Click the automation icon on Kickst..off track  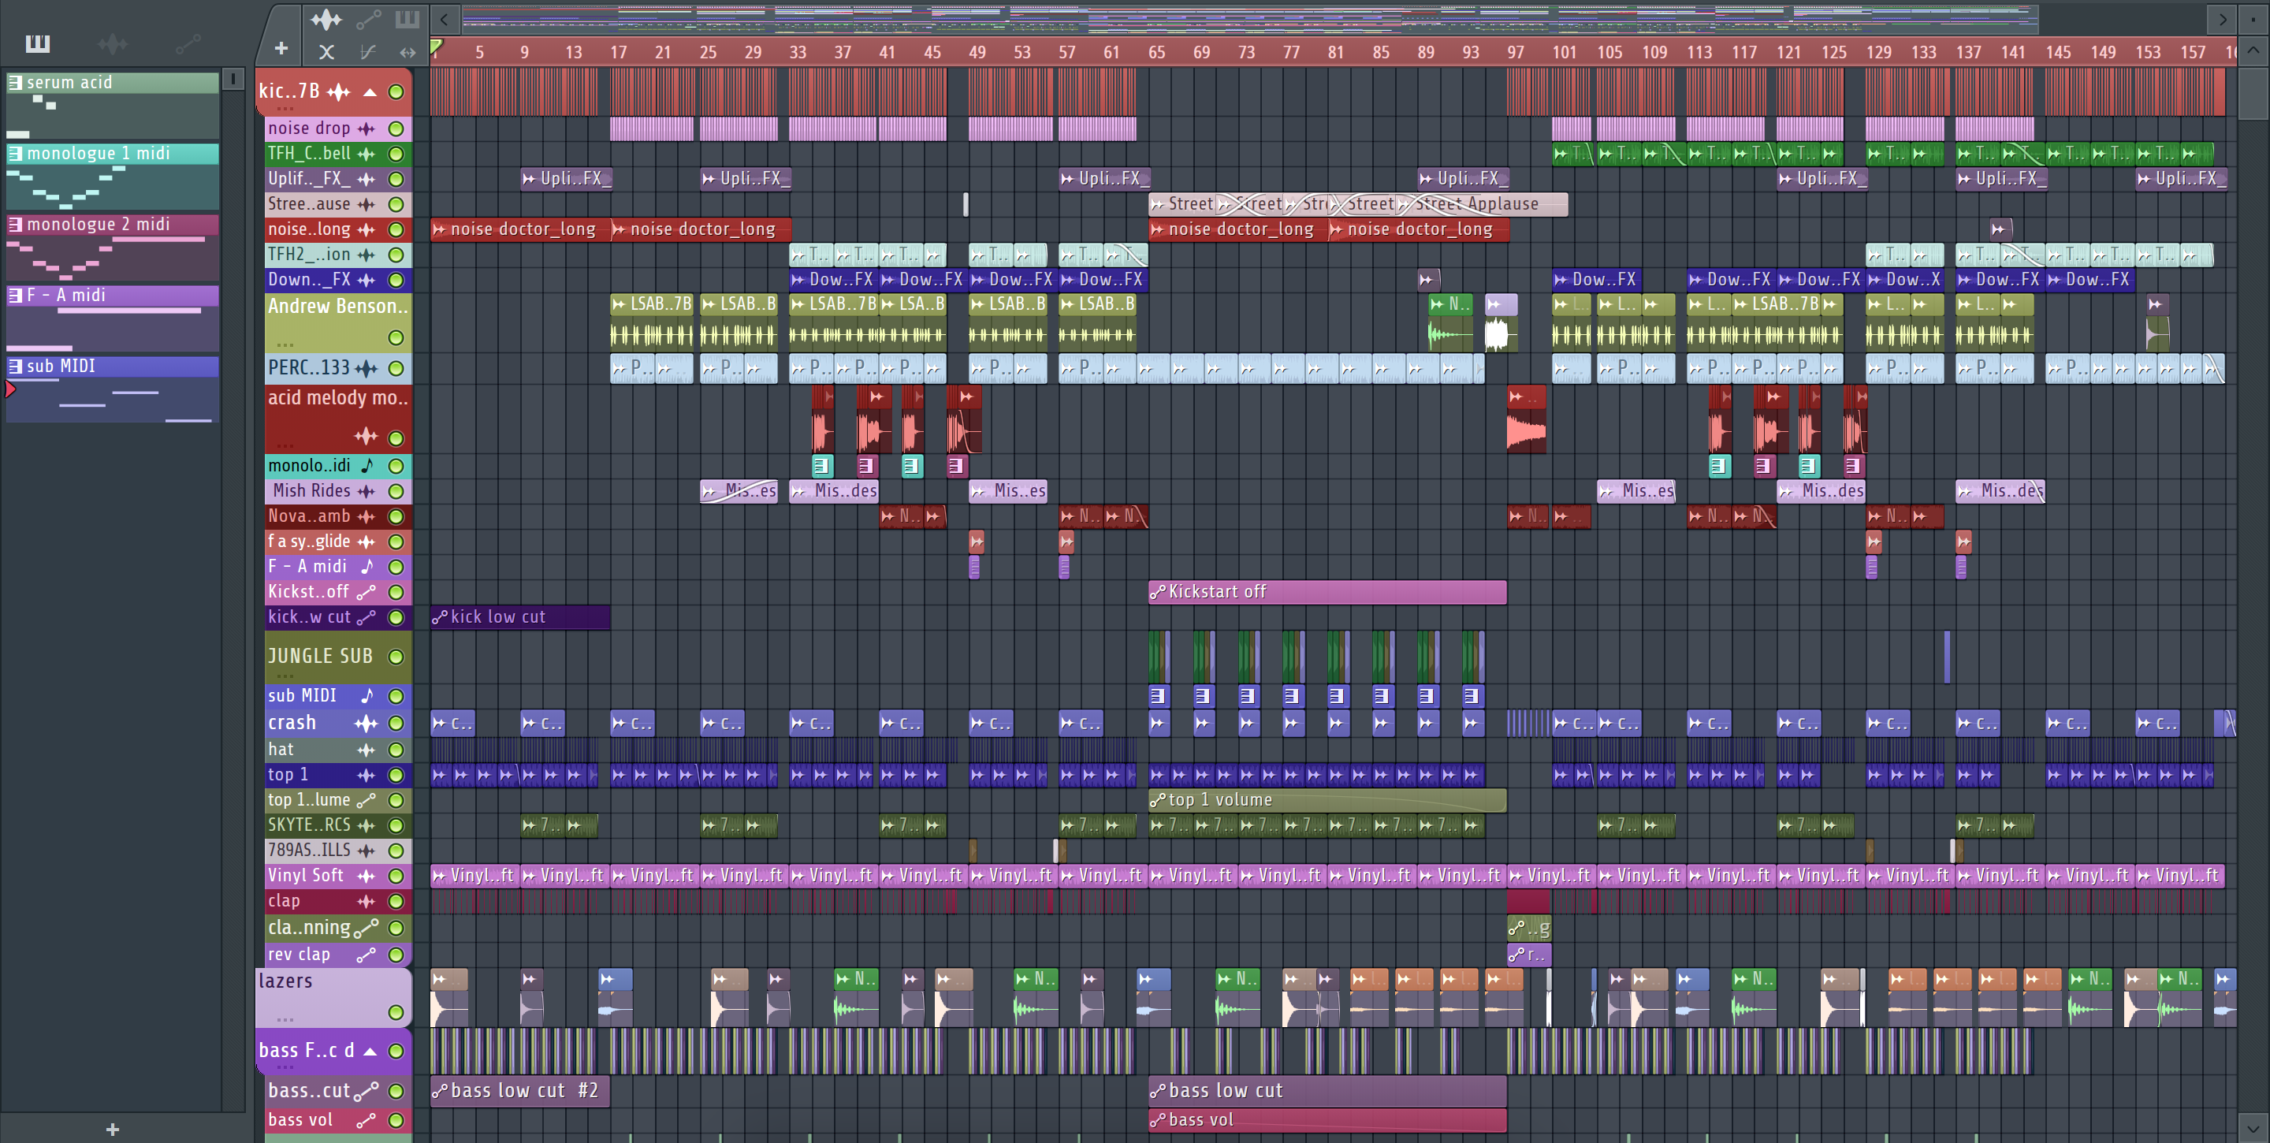click(367, 592)
